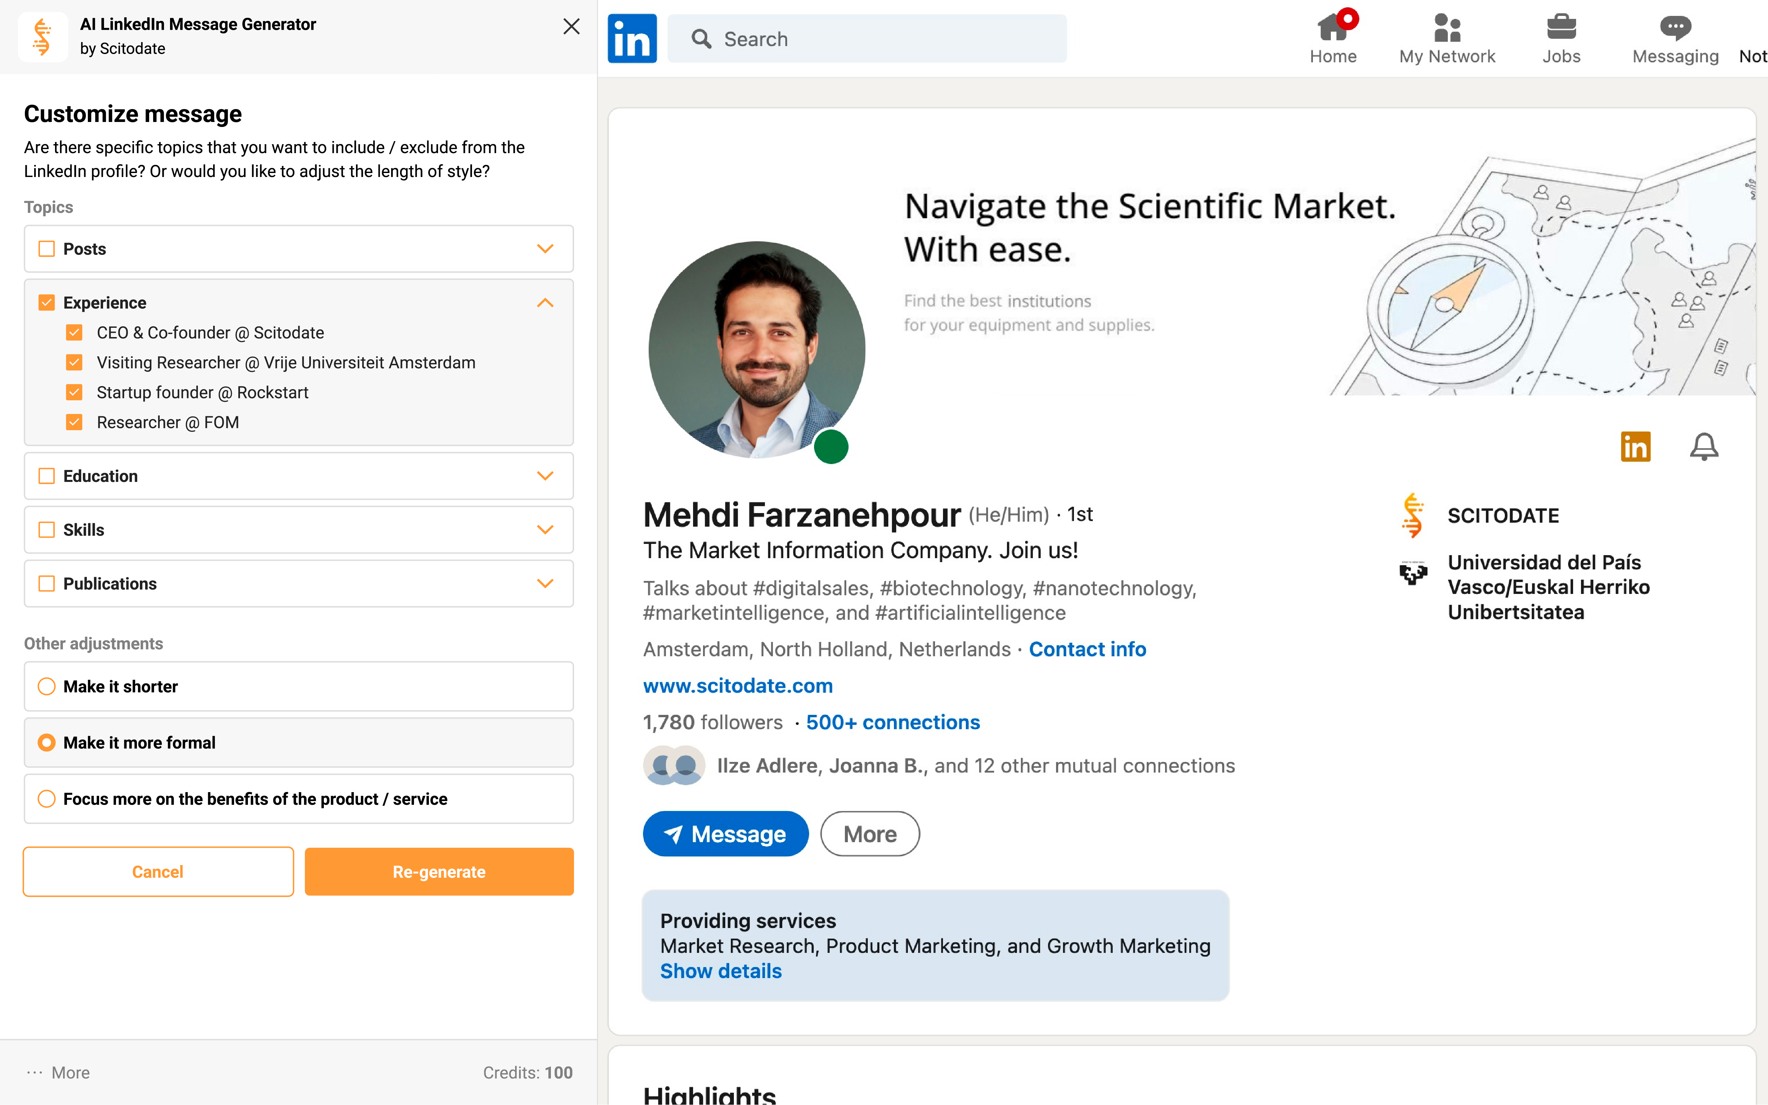Click the Universidad del País Vasco name
1768x1105 pixels.
[x=1549, y=587]
